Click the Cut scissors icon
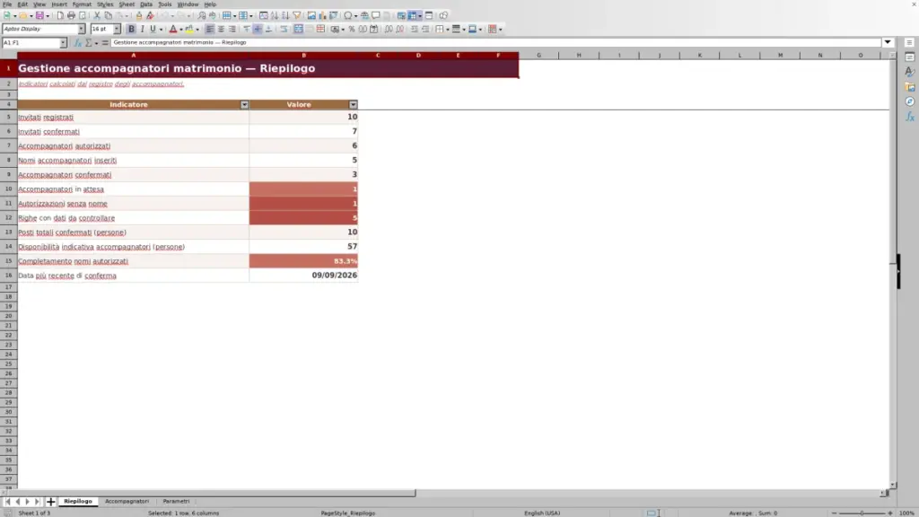The width and height of the screenshot is (919, 517). [97, 16]
